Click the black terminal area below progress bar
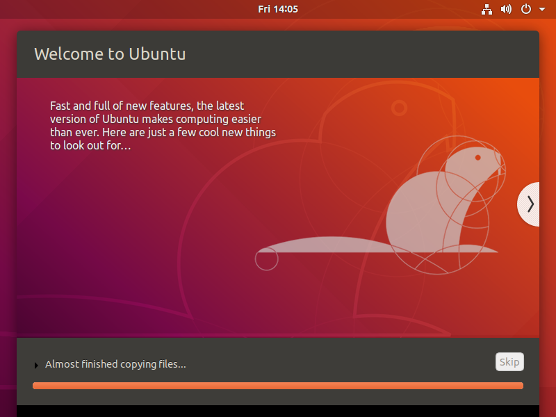The image size is (556, 417). [278, 411]
